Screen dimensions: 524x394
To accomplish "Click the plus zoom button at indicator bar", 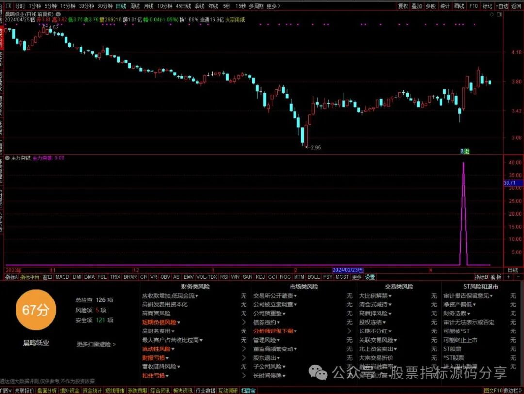I will pyautogui.click(x=508, y=277).
